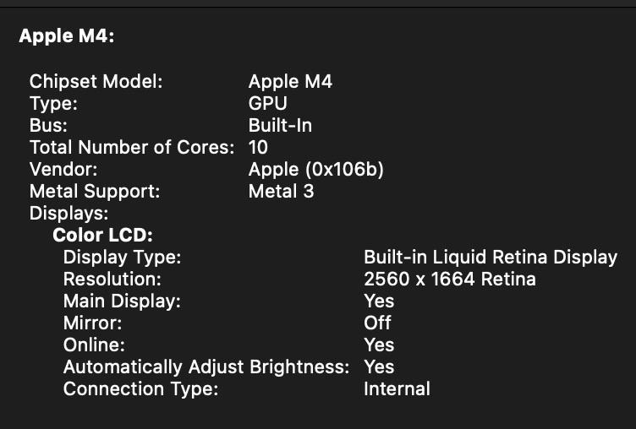Click the "Automatically Adjust Brightness:" label

tap(206, 367)
